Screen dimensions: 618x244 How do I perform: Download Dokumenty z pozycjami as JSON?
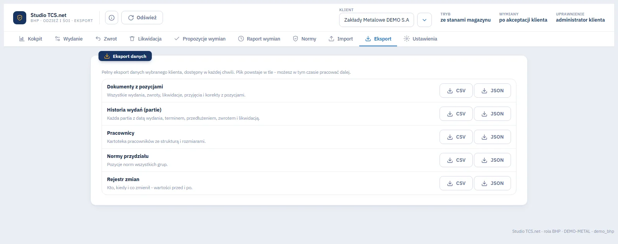pyautogui.click(x=492, y=91)
